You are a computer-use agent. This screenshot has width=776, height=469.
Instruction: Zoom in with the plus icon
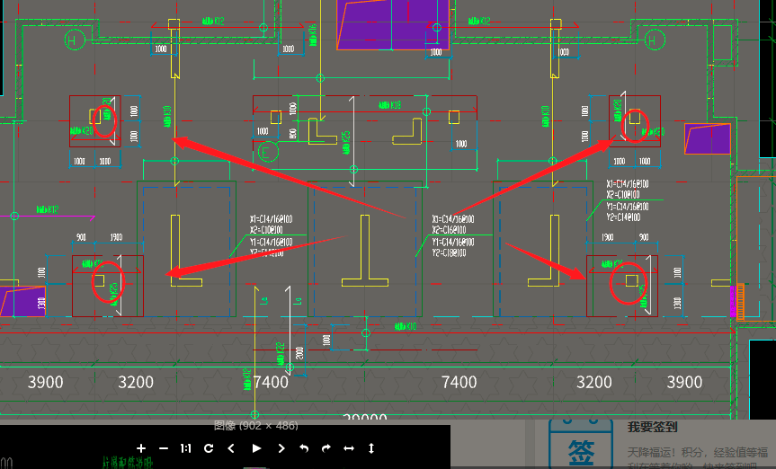(141, 448)
